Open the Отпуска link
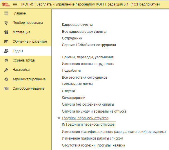169x150 pixels. 68,91
